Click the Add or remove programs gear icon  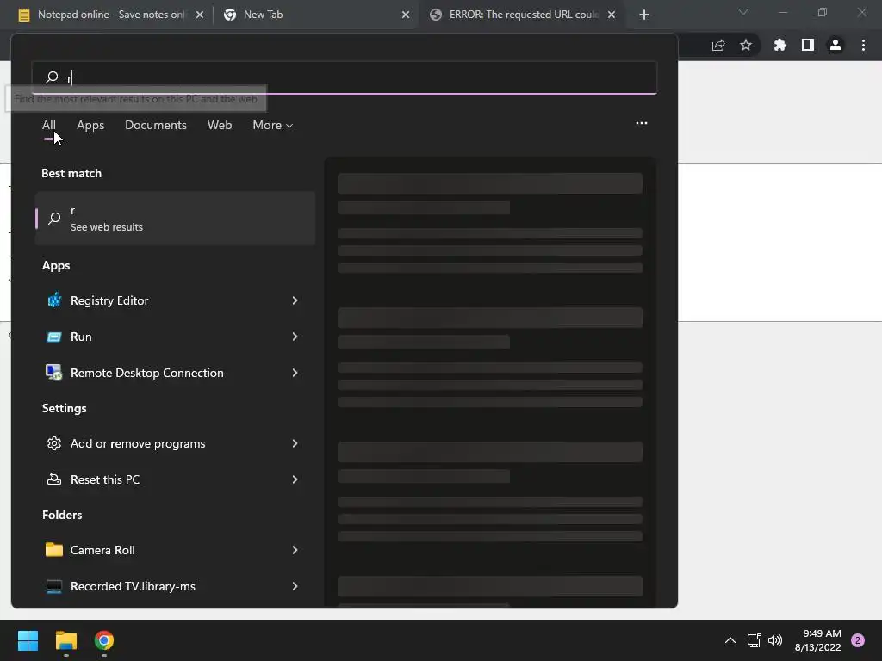click(x=54, y=443)
